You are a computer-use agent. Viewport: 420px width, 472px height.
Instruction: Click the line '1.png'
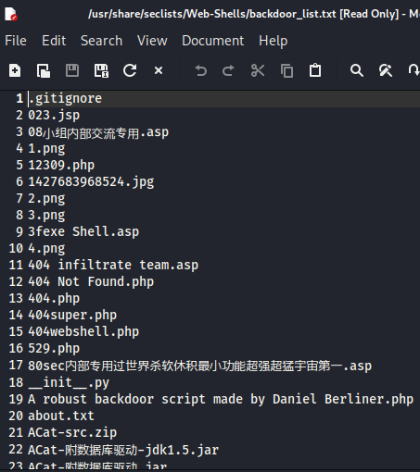click(x=46, y=149)
